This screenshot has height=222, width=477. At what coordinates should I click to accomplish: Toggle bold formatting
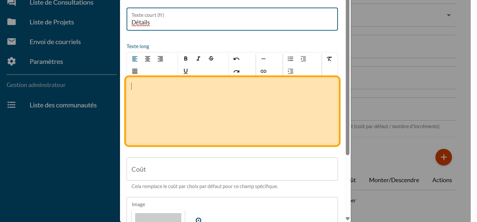[186, 59]
